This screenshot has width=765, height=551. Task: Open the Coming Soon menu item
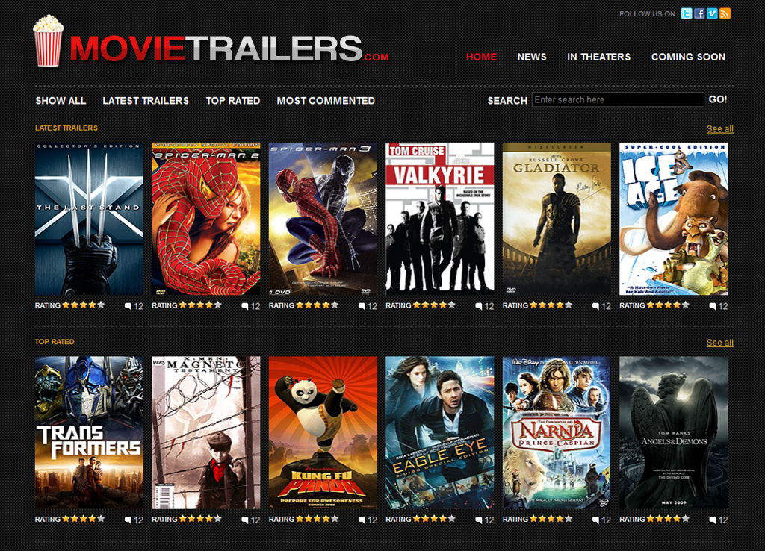[688, 57]
